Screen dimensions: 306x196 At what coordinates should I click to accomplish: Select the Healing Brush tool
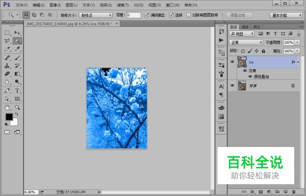7,57
